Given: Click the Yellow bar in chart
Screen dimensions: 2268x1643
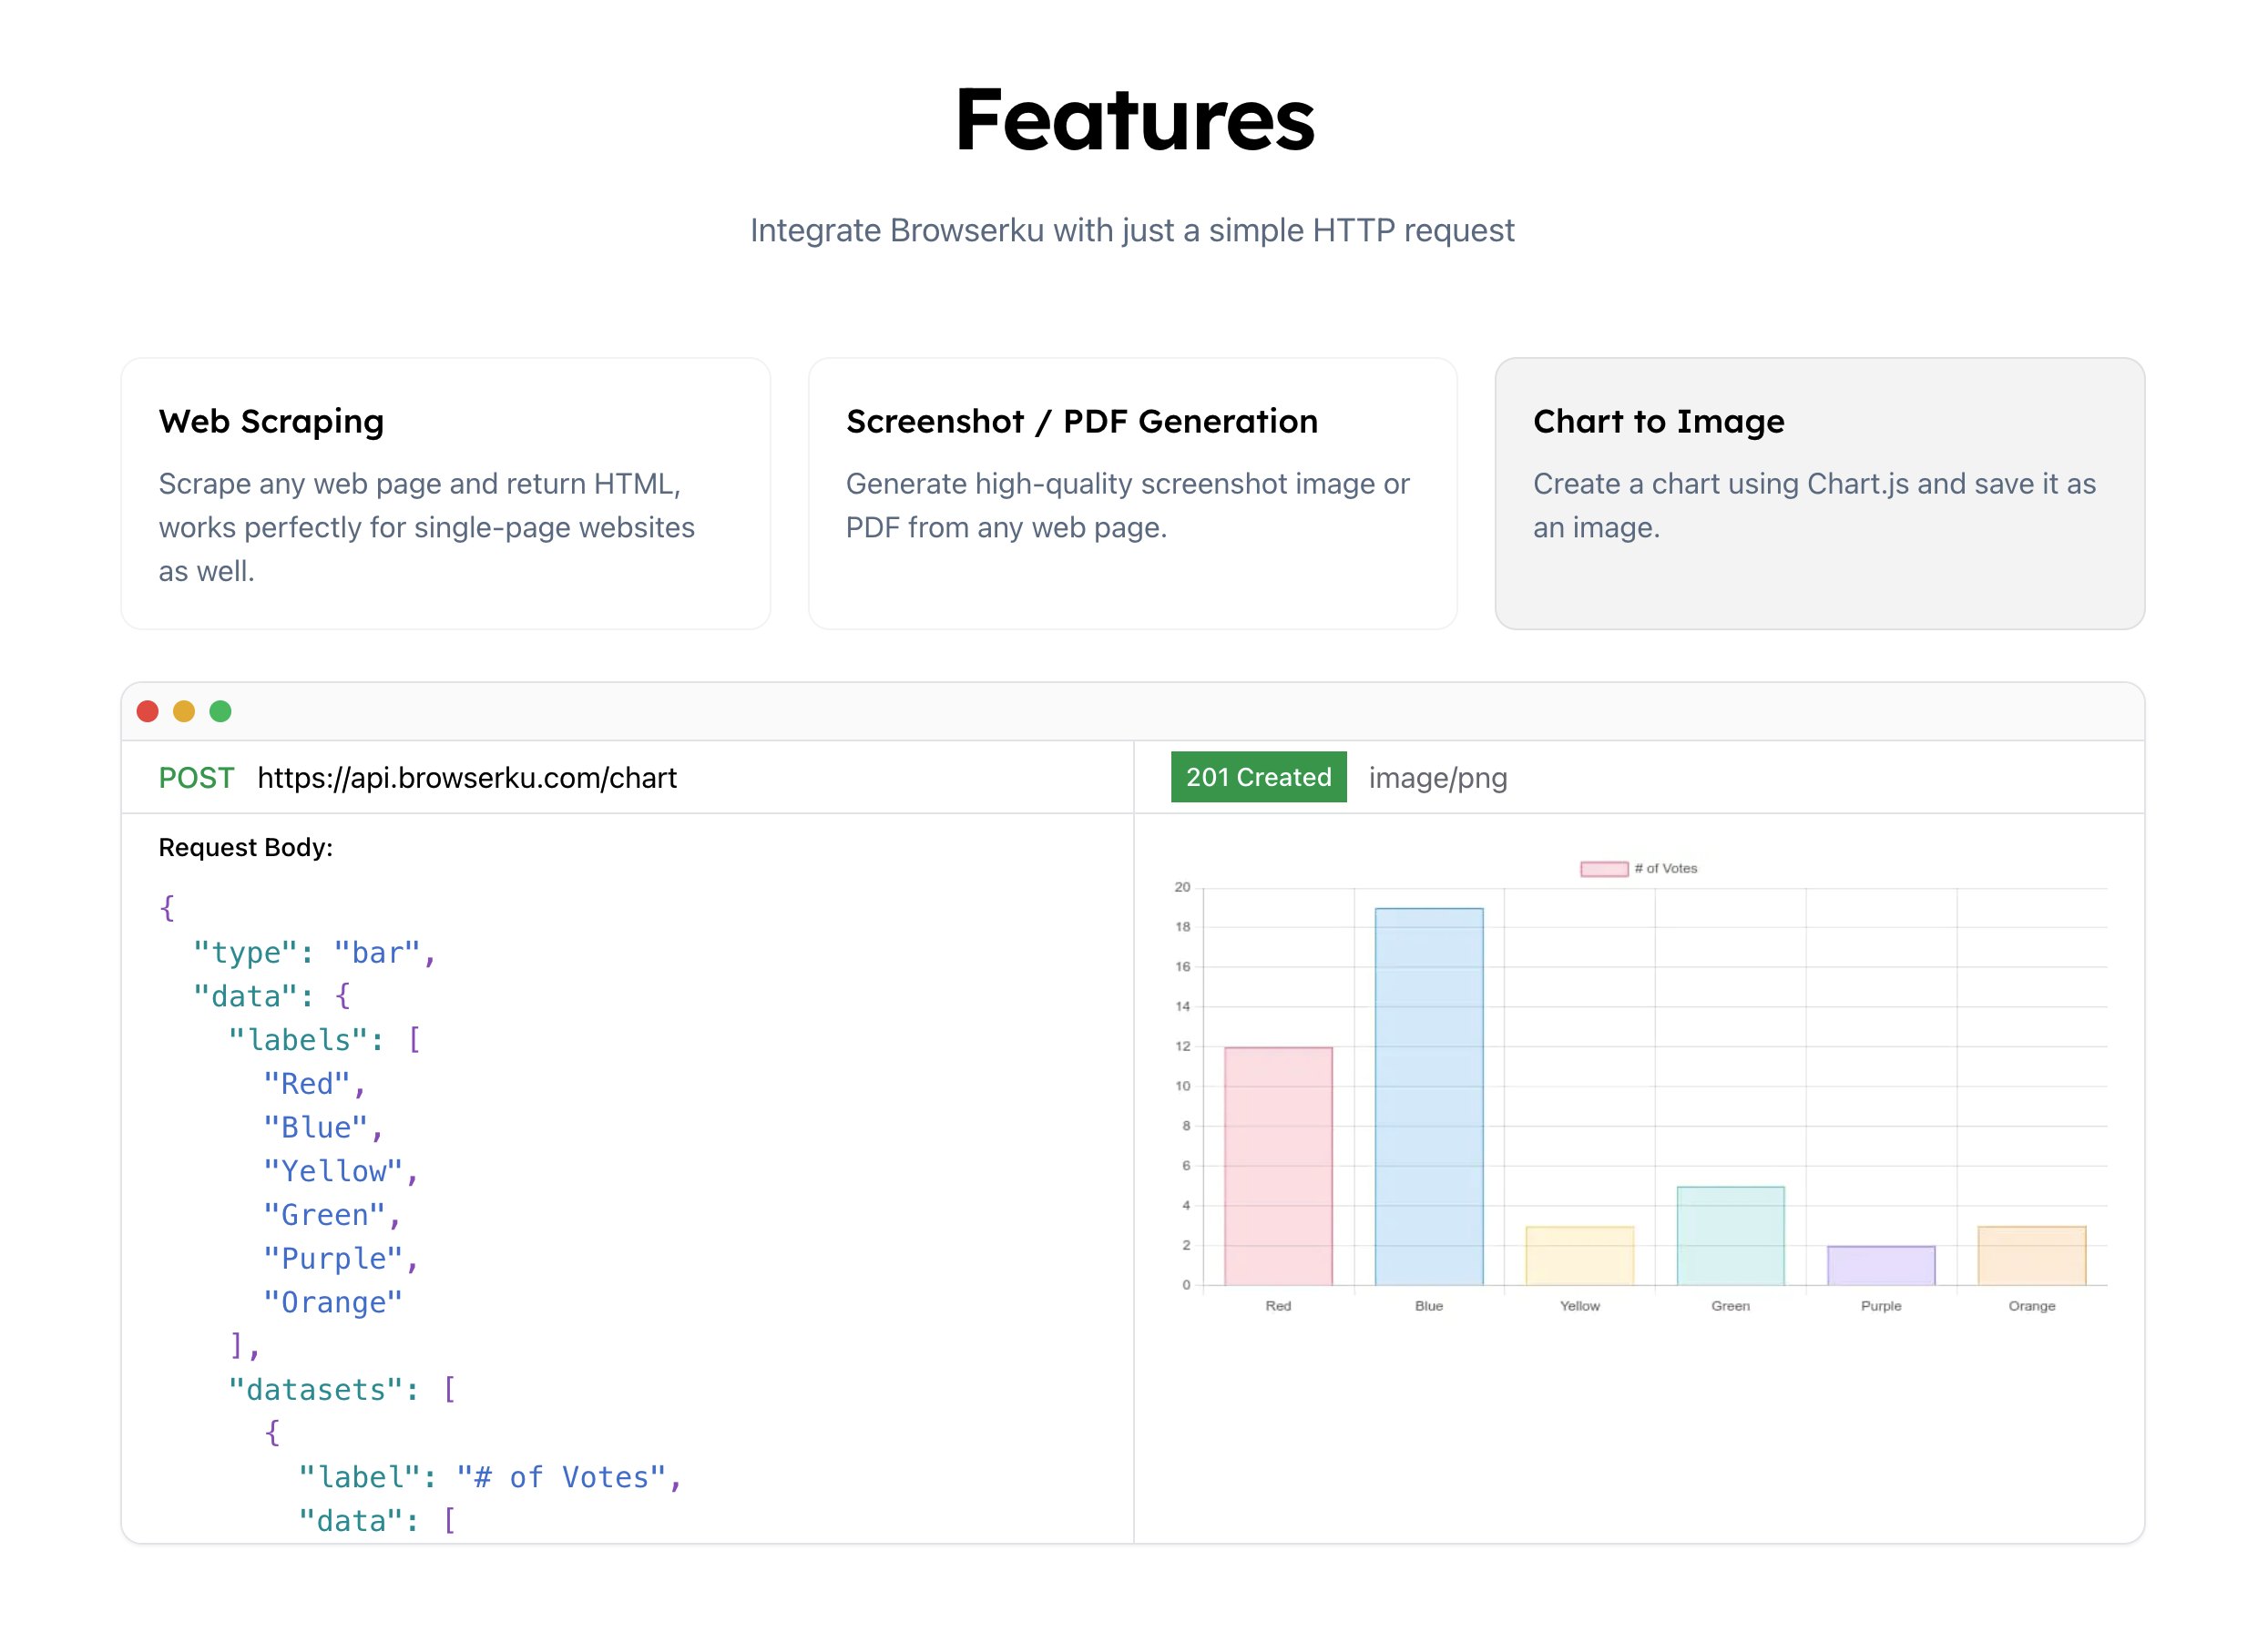Looking at the screenshot, I should coord(1579,1255).
